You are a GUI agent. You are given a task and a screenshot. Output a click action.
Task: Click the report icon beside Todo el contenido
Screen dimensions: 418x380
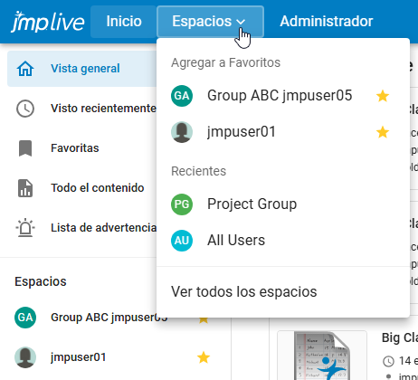tap(25, 188)
